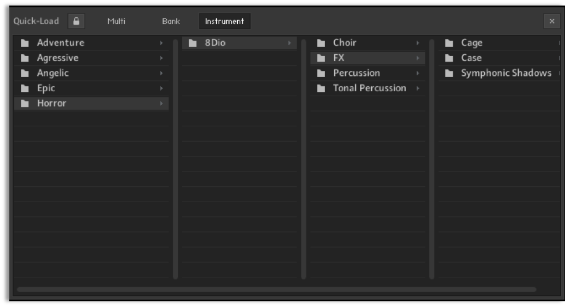
Task: Expand the Horror folder arrow
Action: coord(161,104)
